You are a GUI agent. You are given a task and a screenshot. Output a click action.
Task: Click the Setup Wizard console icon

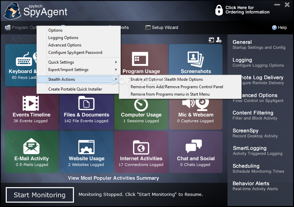coord(148,28)
